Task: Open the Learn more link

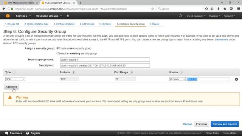Action: pos(221,39)
